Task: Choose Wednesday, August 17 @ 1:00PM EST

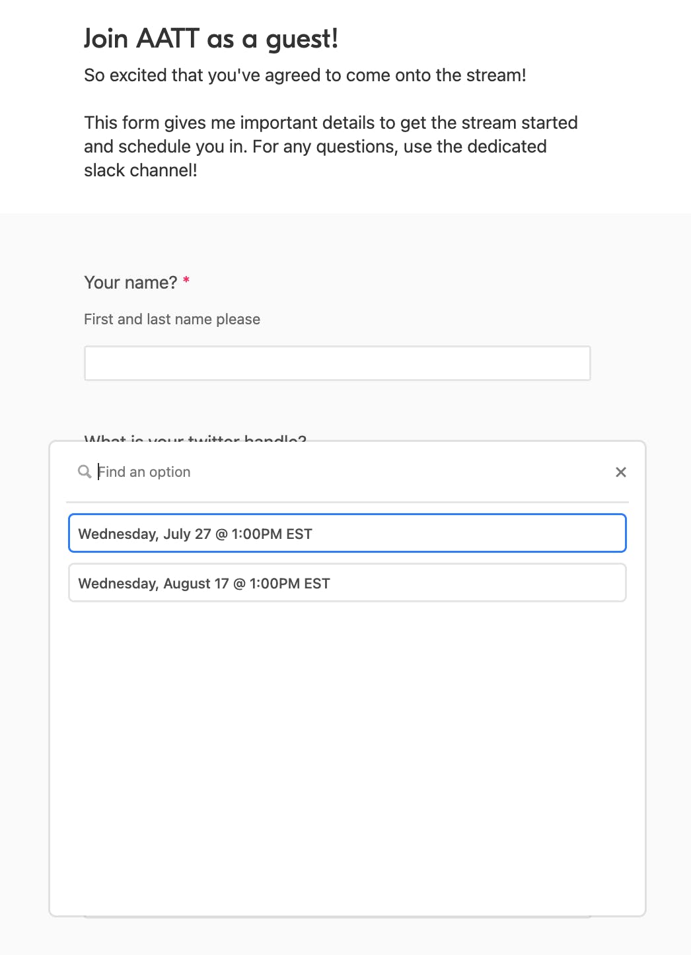Action: click(x=347, y=583)
